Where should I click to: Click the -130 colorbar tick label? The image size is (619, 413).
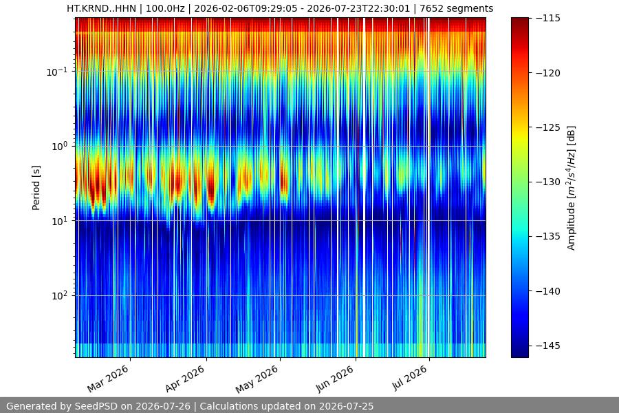point(548,182)
